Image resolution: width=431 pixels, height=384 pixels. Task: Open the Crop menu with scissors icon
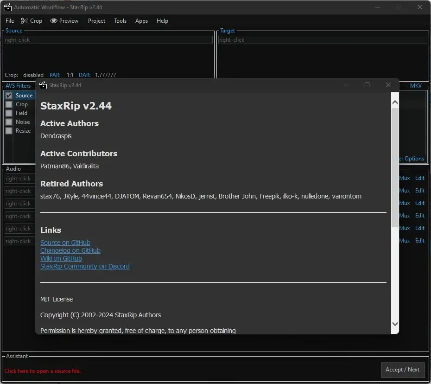point(32,21)
